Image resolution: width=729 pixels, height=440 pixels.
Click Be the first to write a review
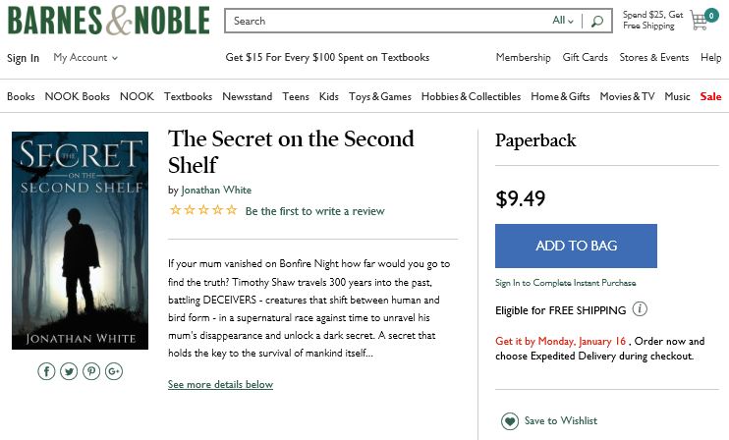click(314, 211)
